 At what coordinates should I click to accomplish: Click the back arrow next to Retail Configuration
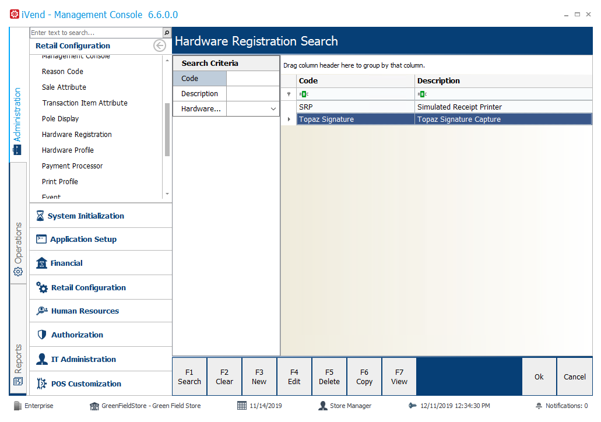[x=160, y=45]
